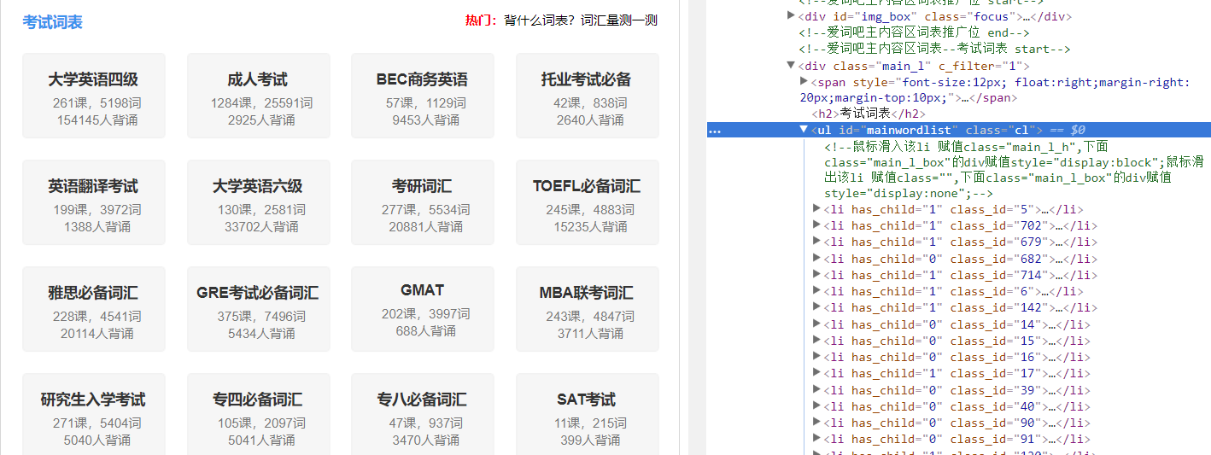Select the 鼠标滑入该li comment in the tree
Screen dimensions: 1211x455
pyautogui.click(x=1015, y=170)
